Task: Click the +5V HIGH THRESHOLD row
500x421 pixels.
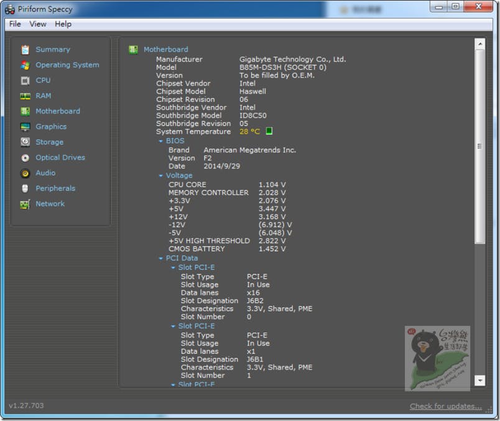Action: pyautogui.click(x=227, y=241)
